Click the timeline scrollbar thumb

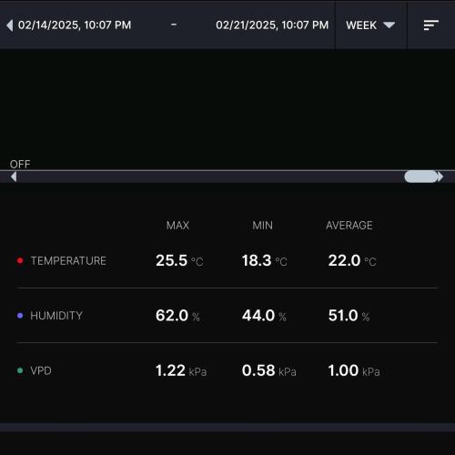(x=421, y=177)
